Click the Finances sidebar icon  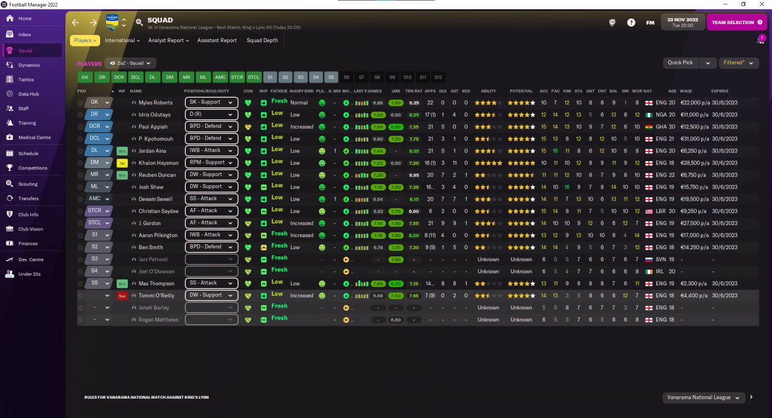[10, 244]
